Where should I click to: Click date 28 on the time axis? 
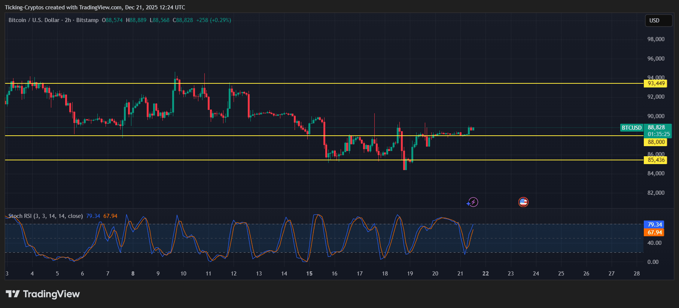coord(637,274)
